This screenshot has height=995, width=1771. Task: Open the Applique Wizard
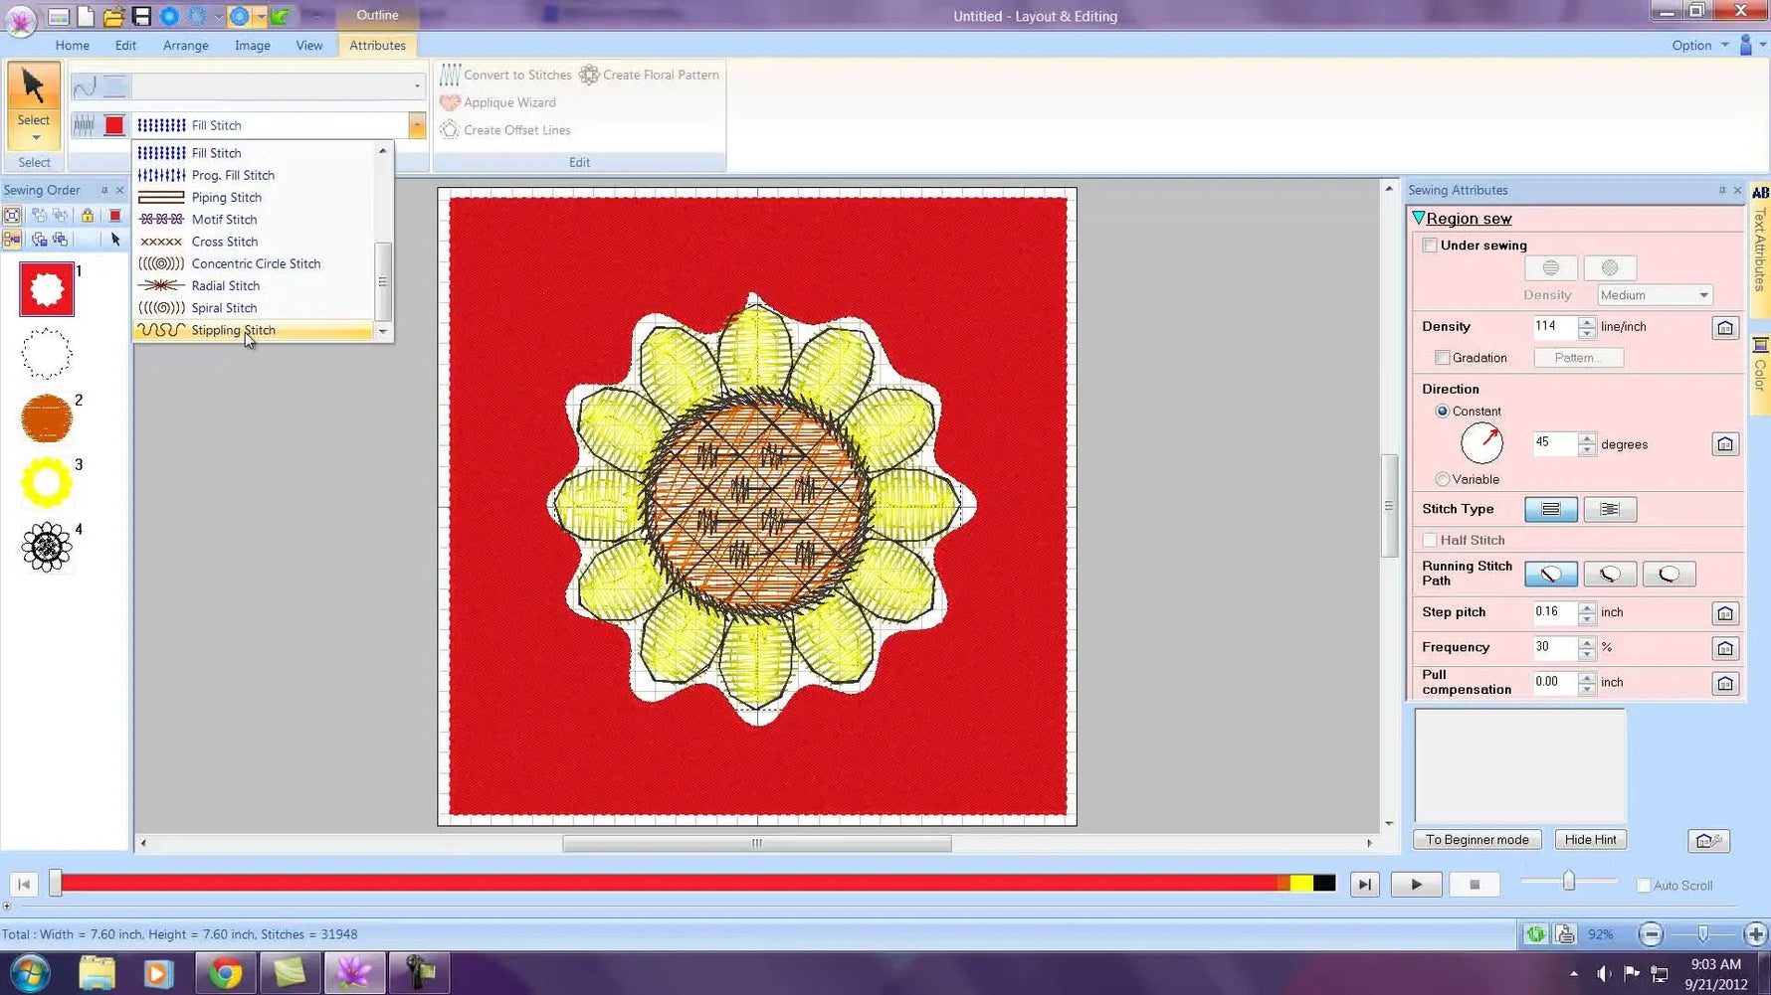pos(508,102)
